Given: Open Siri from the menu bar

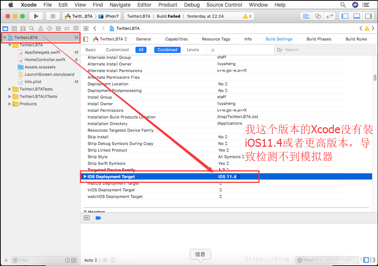Looking at the screenshot, I should [x=355, y=5].
